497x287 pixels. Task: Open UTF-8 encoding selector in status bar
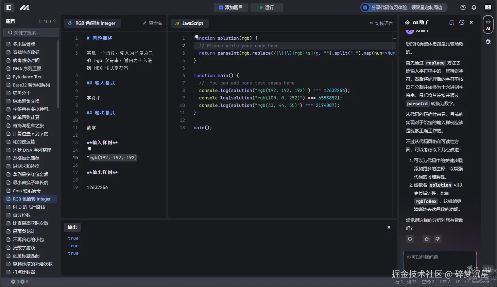tap(445, 282)
